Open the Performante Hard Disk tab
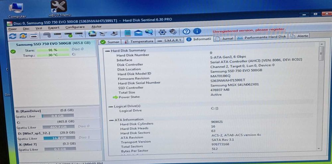This screenshot has width=332, height=164. point(262,37)
